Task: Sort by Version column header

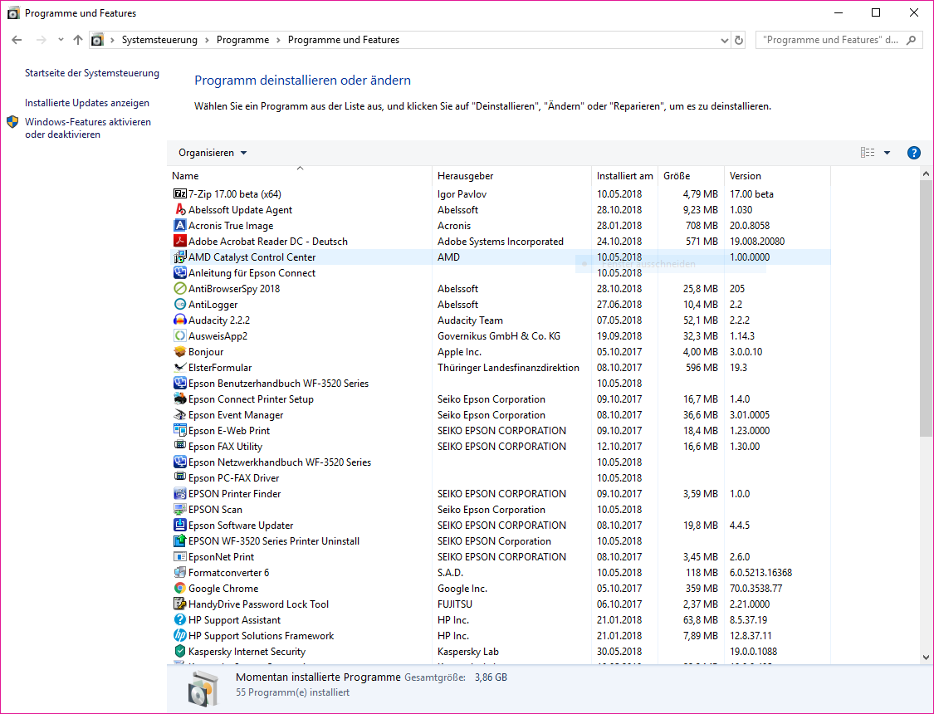Action: click(x=777, y=176)
